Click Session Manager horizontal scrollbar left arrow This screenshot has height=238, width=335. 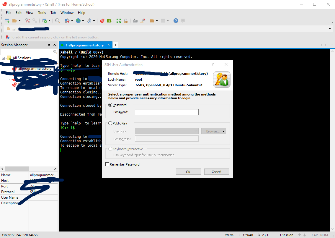click(3, 169)
